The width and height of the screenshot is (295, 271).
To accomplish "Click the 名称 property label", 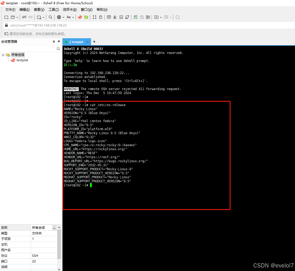I will pos(4,227).
